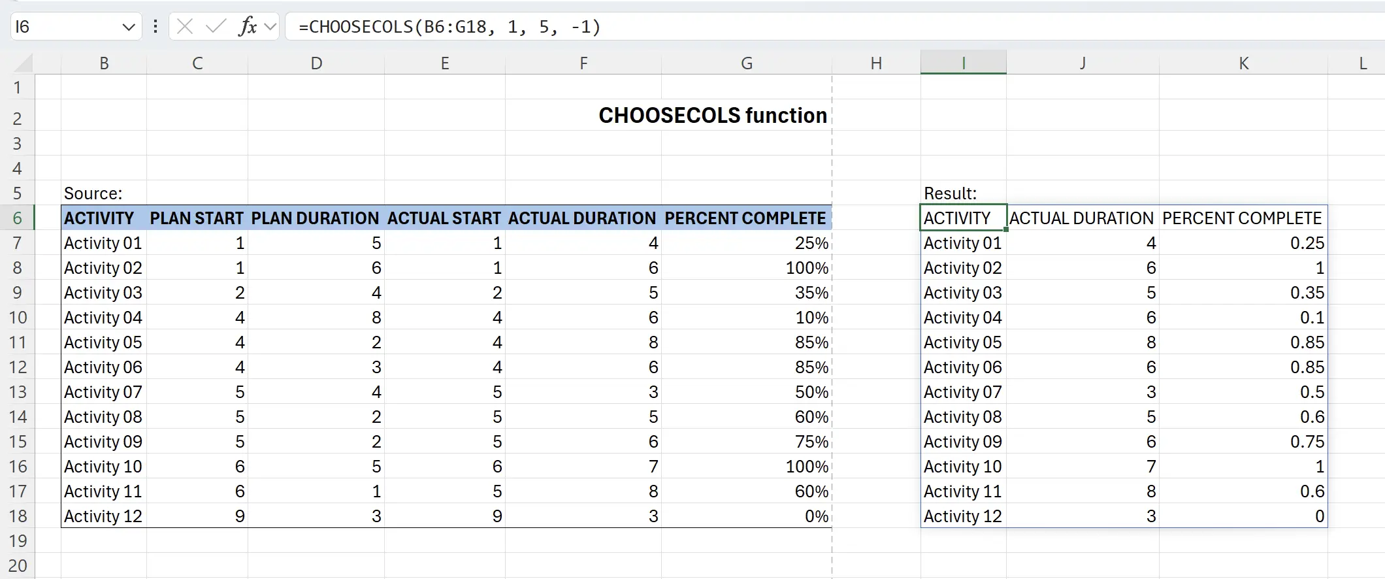Screen dimensions: 1385x579
Task: Select result 'ACTUAL DURATION' header in column J
Action: [x=1083, y=218]
